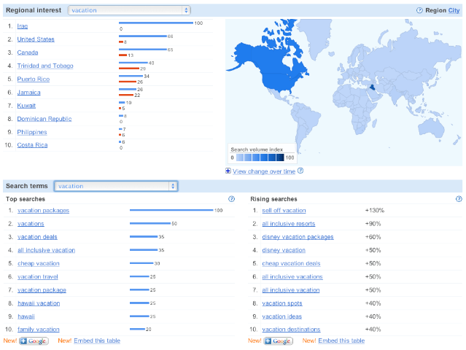Open top search 'vacation packages'
This screenshot has height=350, width=466.
point(43,210)
